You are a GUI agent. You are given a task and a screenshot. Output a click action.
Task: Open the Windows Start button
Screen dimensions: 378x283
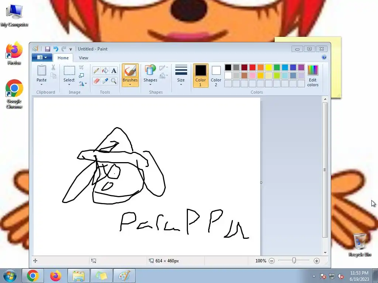click(10, 276)
